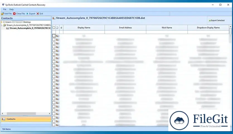Click the Stream_Autocomplete .dat file title text
The image size is (233, 134).
(100, 18)
